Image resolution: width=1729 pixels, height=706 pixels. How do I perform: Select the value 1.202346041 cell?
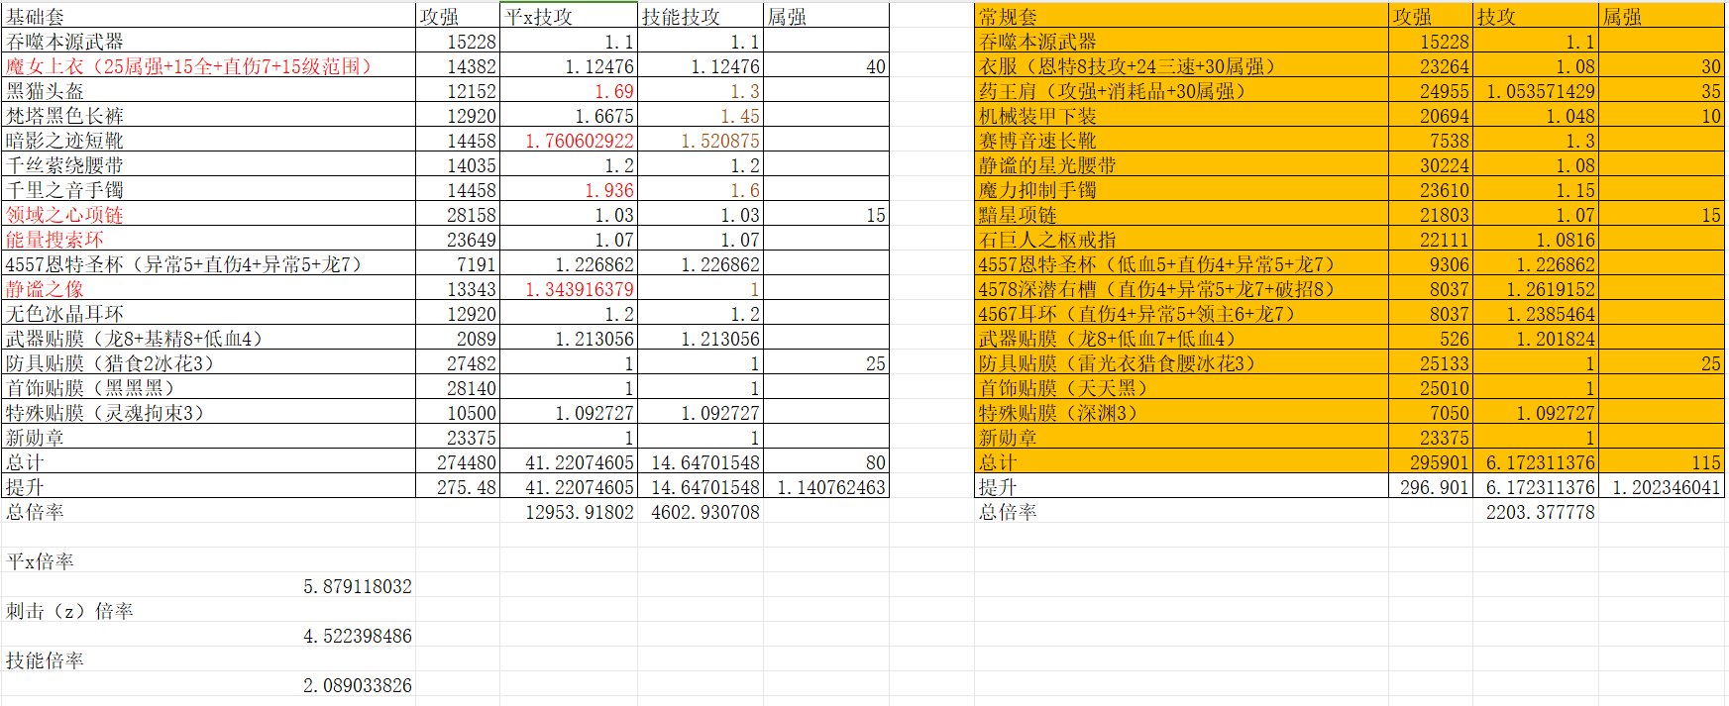[1662, 487]
